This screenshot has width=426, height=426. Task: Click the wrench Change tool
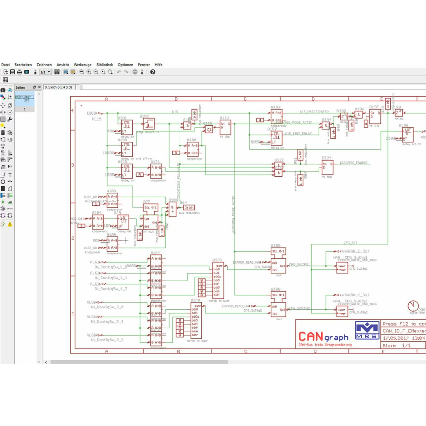[10, 119]
